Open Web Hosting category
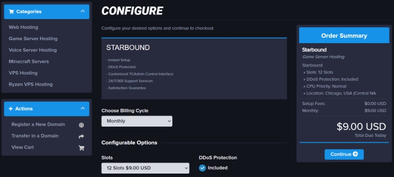Screen dimensions: 394x177 click(23, 27)
